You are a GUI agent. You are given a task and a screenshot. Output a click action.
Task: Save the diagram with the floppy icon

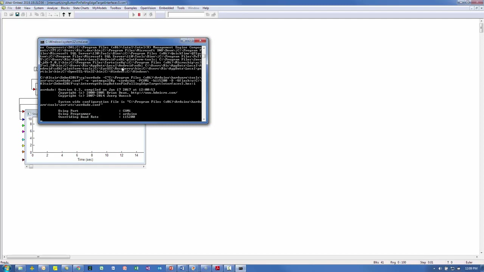point(17,14)
